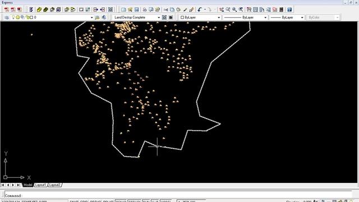
Task: Open the ByLayer color control dropdown
Action: [x=219, y=17]
